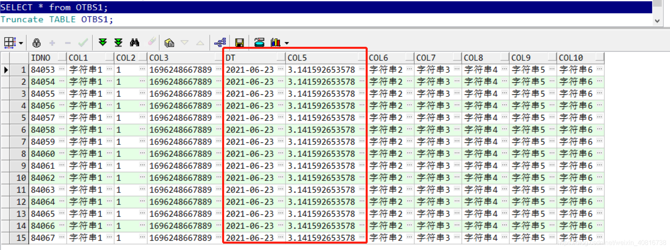Open the ellipsis editor for COL5 in row 9
Image resolution: width=670 pixels, height=250 pixels.
(x=362, y=165)
